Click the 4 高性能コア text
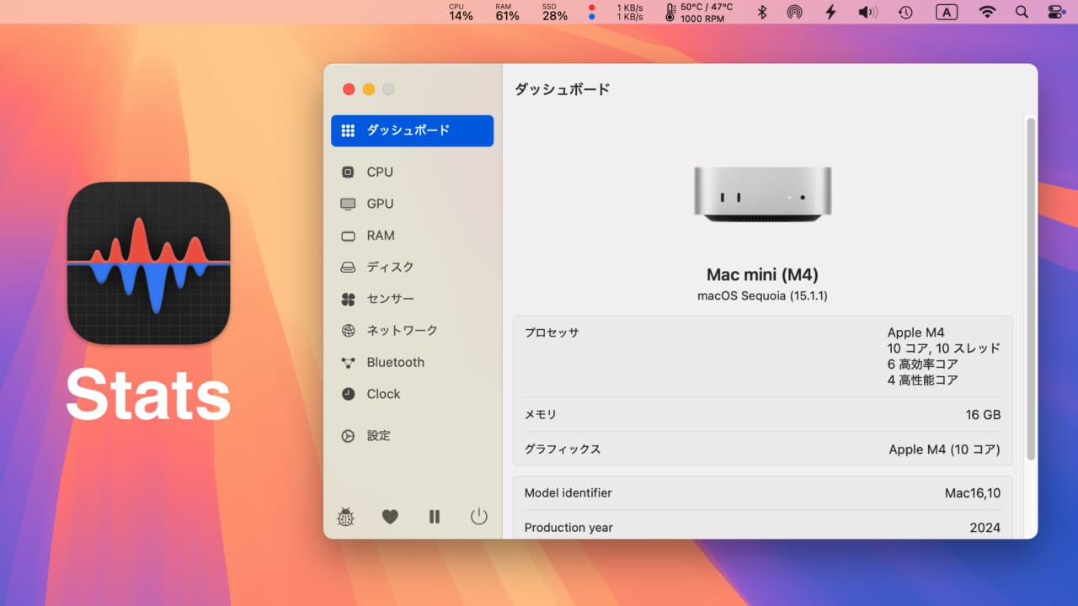The height and width of the screenshot is (606, 1078). coord(923,380)
